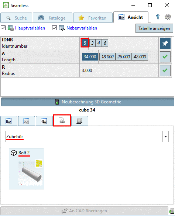The height and width of the screenshot is (216, 175).
Task: Click the Neuberechnung 3D Geometrie button
Action: (x=87, y=102)
